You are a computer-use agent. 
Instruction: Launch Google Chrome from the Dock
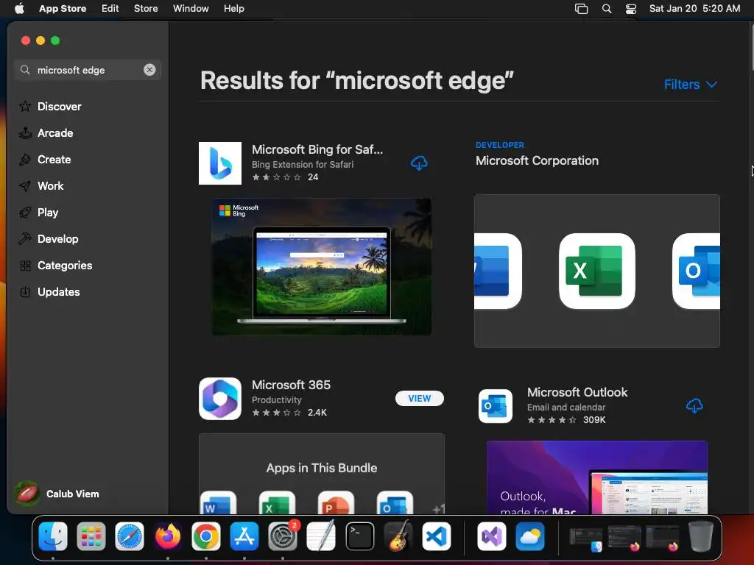[206, 536]
